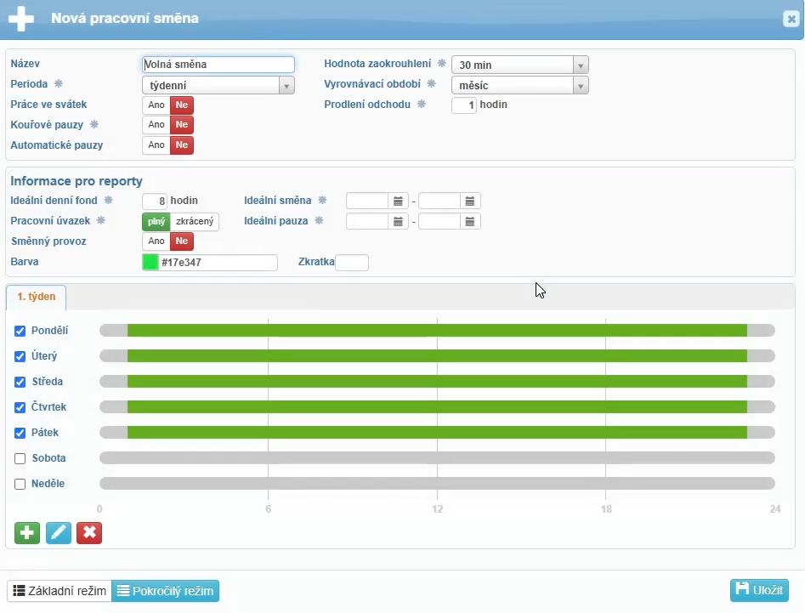This screenshot has height=613, width=805.
Task: Open calendar for Ideální pauza end
Action: (x=471, y=222)
